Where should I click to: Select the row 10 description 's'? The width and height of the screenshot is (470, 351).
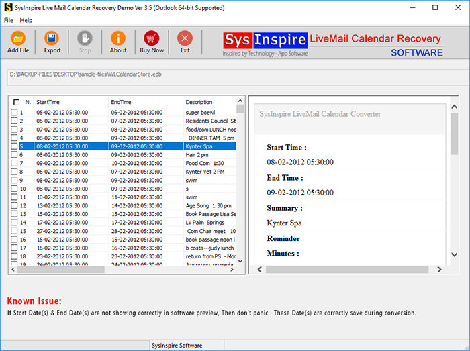click(209, 189)
